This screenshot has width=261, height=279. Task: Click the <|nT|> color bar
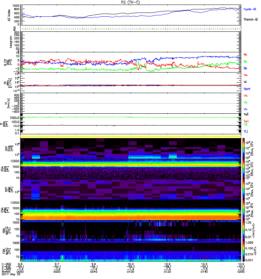(244, 251)
